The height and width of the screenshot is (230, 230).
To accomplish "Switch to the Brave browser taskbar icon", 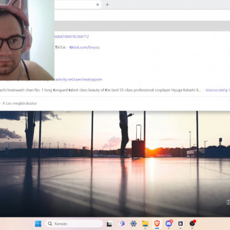I will 157,224.
